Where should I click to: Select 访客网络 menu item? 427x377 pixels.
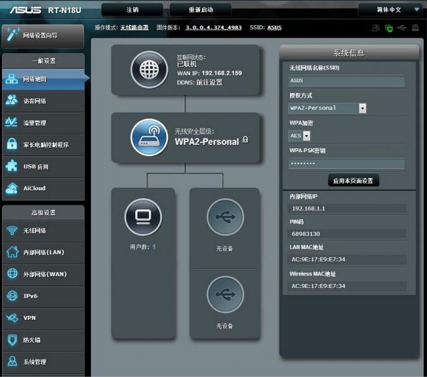coord(43,101)
